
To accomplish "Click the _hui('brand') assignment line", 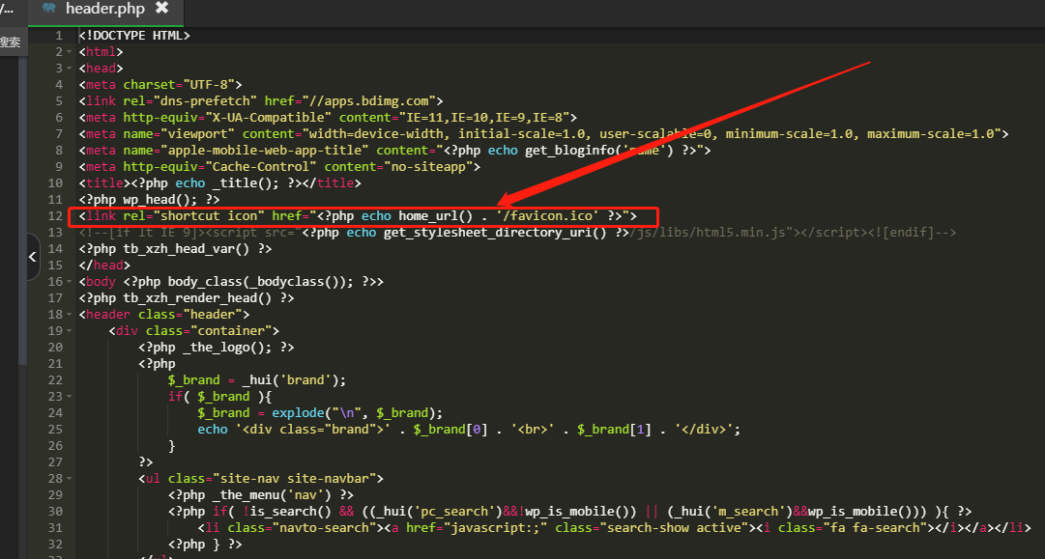I will 257,380.
